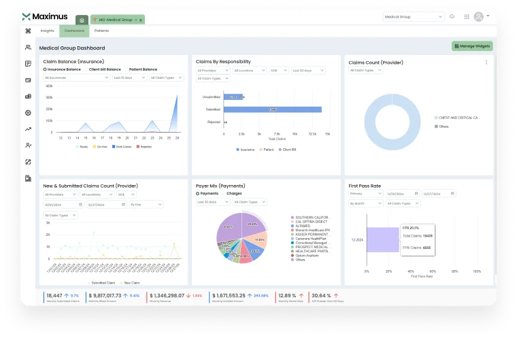This screenshot has width=517, height=338.
Task: Switch to the Patients tab
Action: pos(101,31)
